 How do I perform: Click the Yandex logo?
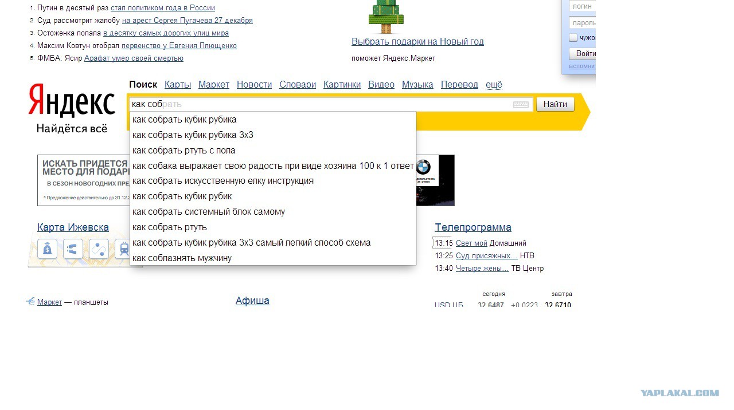click(x=72, y=100)
